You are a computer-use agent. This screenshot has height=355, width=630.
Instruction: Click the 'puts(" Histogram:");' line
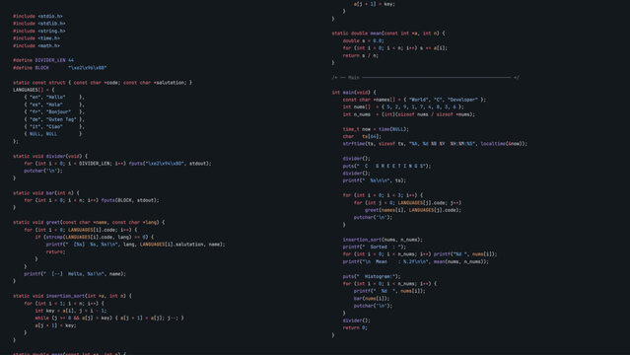(x=372, y=276)
